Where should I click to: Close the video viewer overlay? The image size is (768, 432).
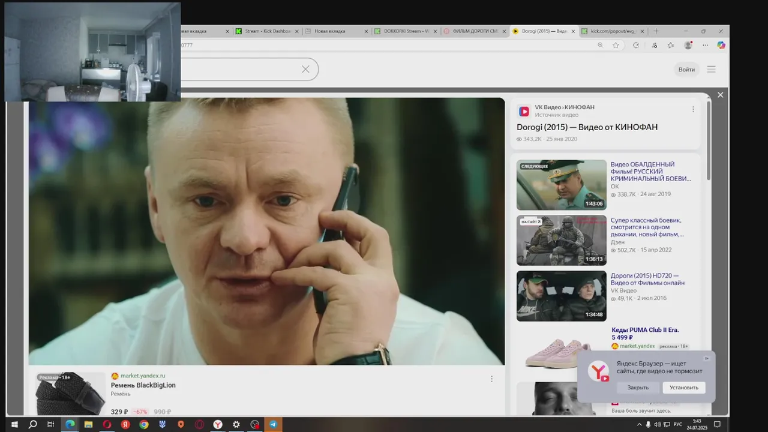[x=721, y=95]
